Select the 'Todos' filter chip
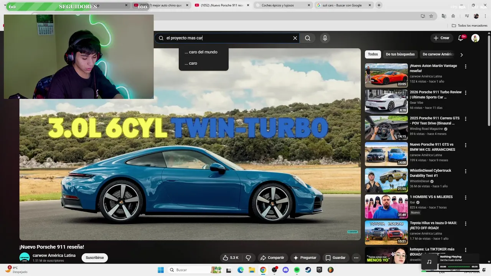 (373, 54)
